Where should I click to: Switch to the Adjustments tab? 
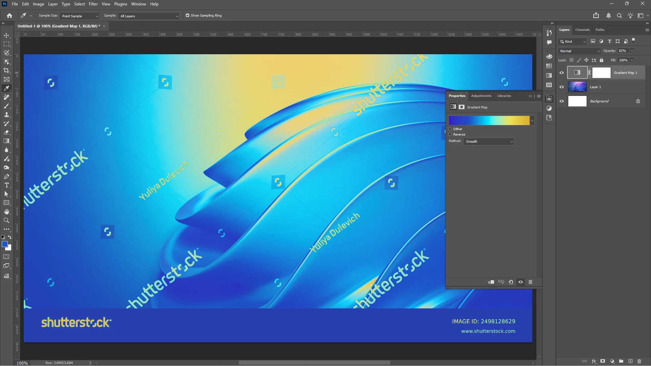tap(481, 96)
